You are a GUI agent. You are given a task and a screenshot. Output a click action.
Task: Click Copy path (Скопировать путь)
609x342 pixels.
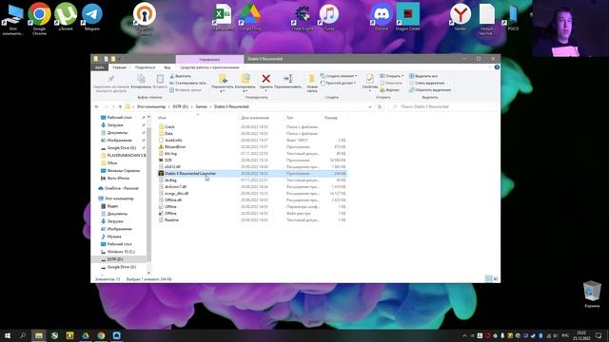click(x=188, y=83)
